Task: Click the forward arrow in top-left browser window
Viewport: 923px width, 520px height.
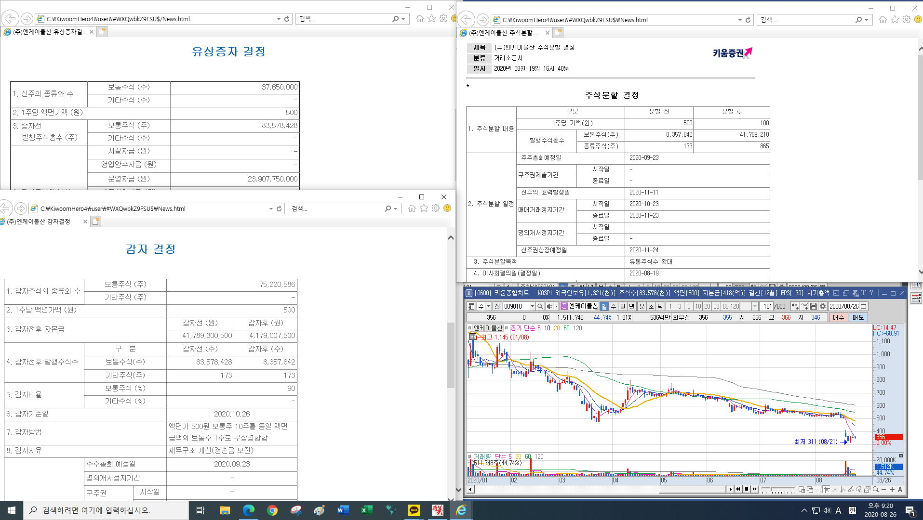Action: click(x=27, y=19)
